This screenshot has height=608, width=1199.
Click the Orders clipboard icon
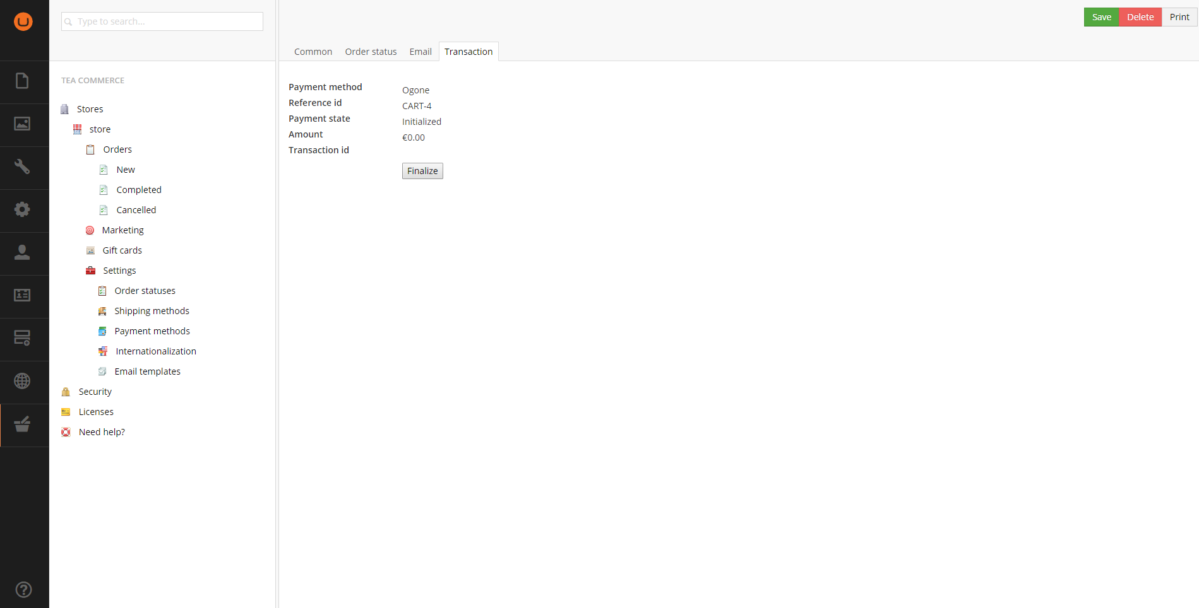coord(90,149)
